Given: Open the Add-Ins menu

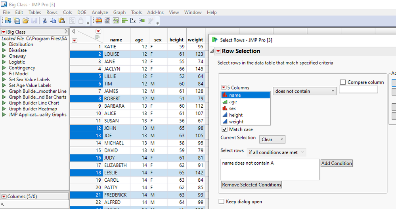Looking at the screenshot, I should coord(155,12).
